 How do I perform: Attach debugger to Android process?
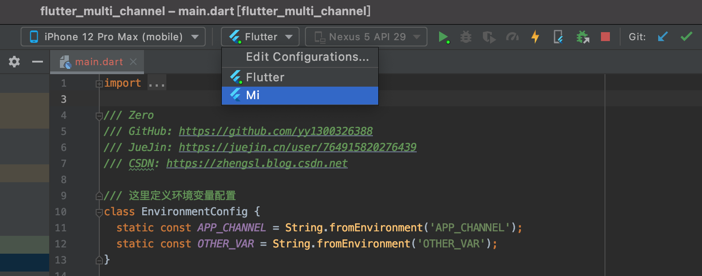point(582,37)
